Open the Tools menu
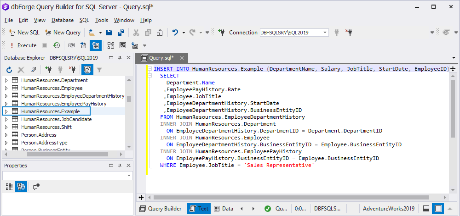This screenshot has height=216, width=460. 102,20
